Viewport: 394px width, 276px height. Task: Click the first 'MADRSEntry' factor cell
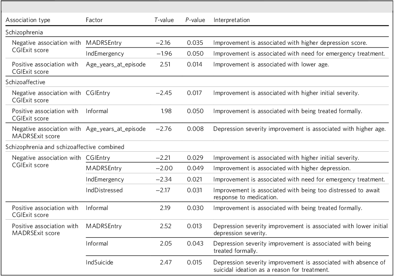tap(104, 43)
